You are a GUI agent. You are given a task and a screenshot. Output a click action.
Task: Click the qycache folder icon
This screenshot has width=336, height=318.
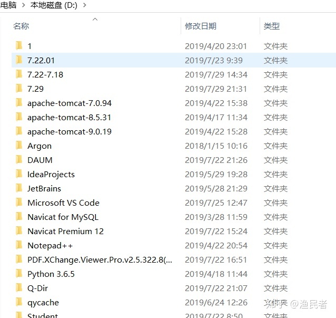coord(19,302)
